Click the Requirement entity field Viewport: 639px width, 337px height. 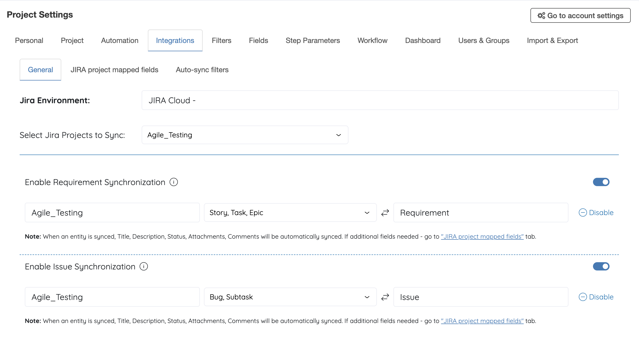pos(481,213)
